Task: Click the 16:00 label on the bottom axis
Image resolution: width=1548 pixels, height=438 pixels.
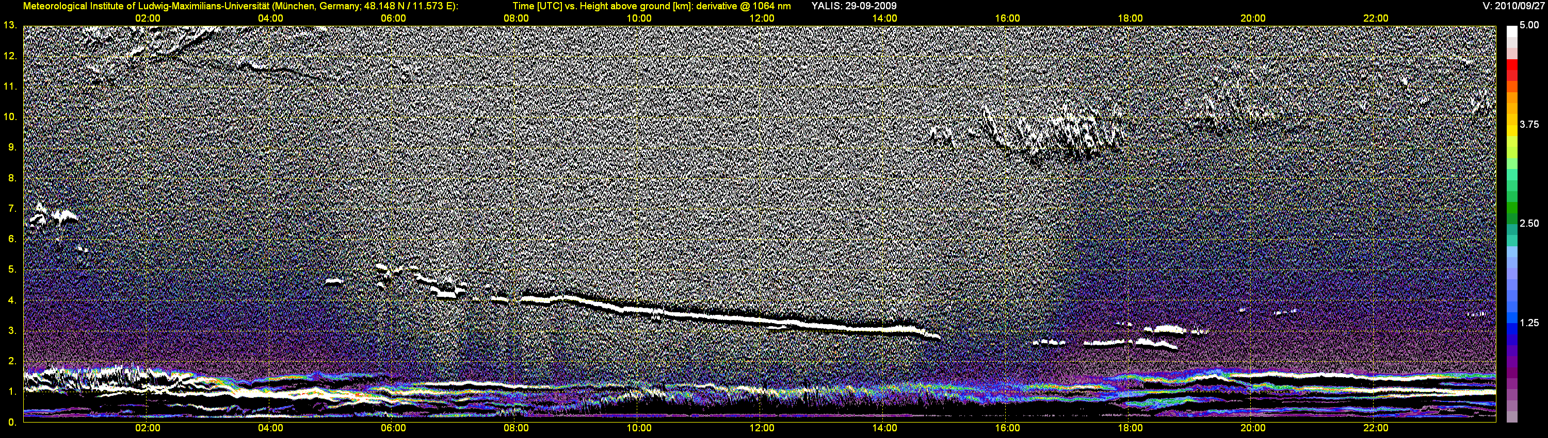Action: (1007, 428)
